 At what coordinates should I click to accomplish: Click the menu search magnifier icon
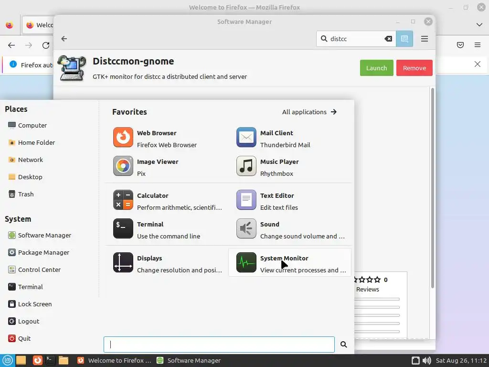[x=343, y=344]
